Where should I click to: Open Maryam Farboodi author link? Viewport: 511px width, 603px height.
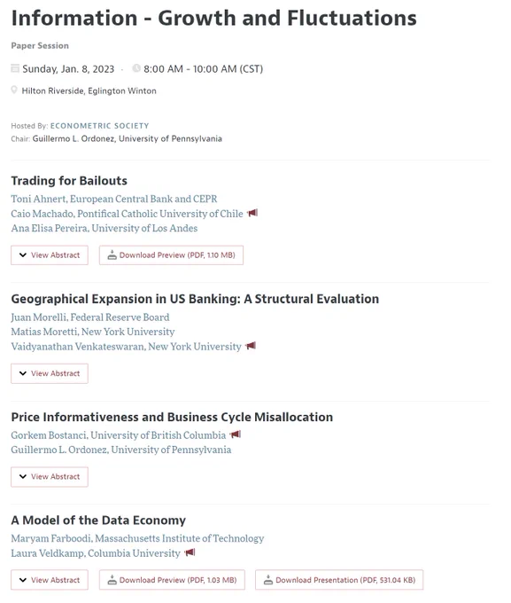137,538
